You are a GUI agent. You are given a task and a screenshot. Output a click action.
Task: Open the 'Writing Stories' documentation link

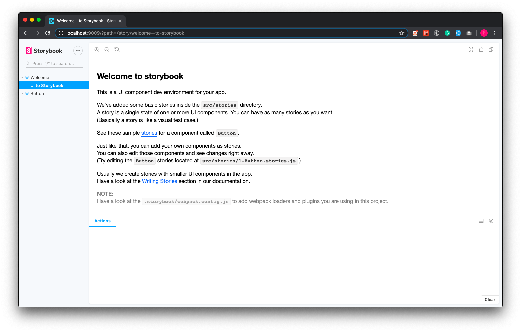159,181
